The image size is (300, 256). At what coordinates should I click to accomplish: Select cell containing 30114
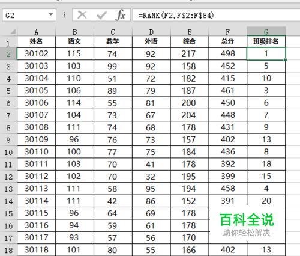click(x=36, y=201)
